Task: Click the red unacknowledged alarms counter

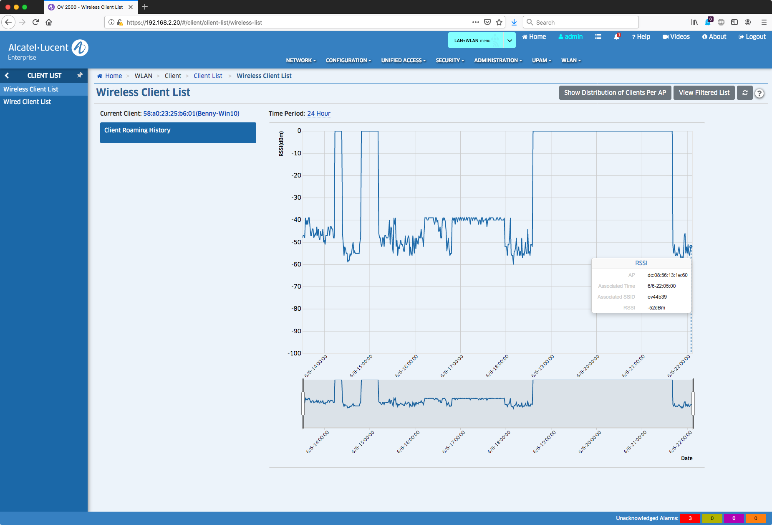Action: pos(690,518)
